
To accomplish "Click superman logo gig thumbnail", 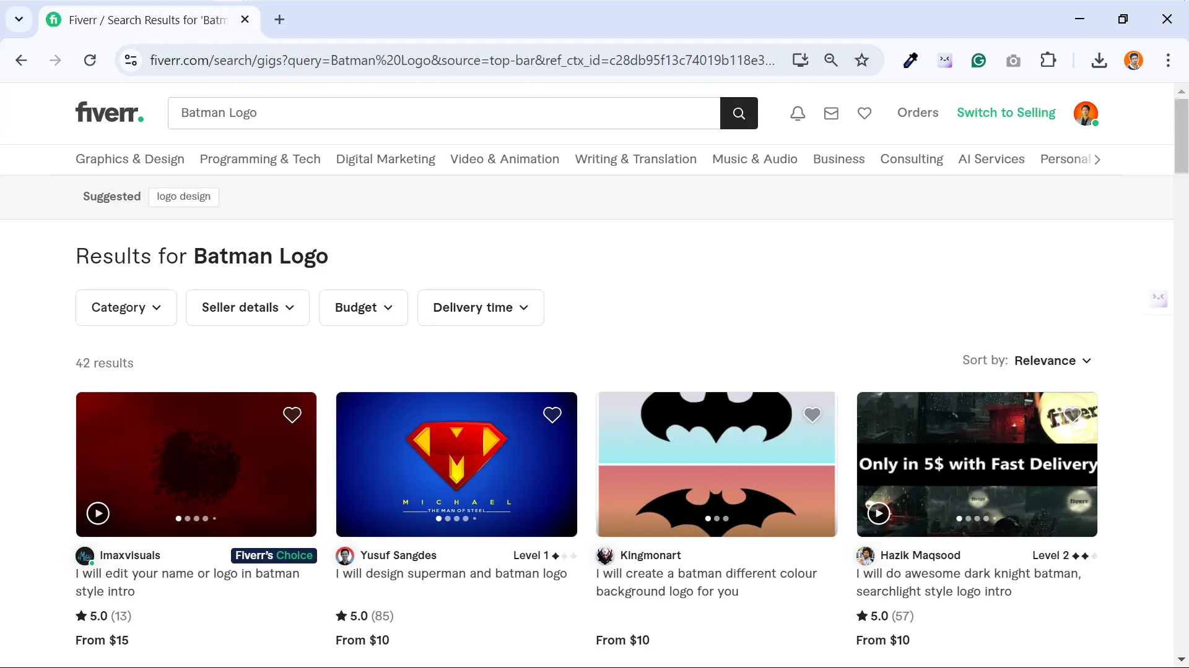I will click(x=456, y=464).
